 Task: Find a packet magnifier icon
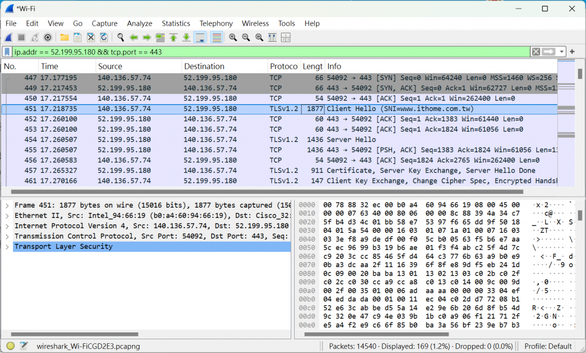coord(120,37)
